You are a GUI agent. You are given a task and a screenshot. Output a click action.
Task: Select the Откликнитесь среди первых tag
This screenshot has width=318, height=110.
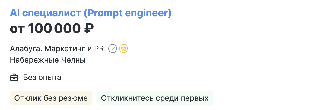click(155, 98)
